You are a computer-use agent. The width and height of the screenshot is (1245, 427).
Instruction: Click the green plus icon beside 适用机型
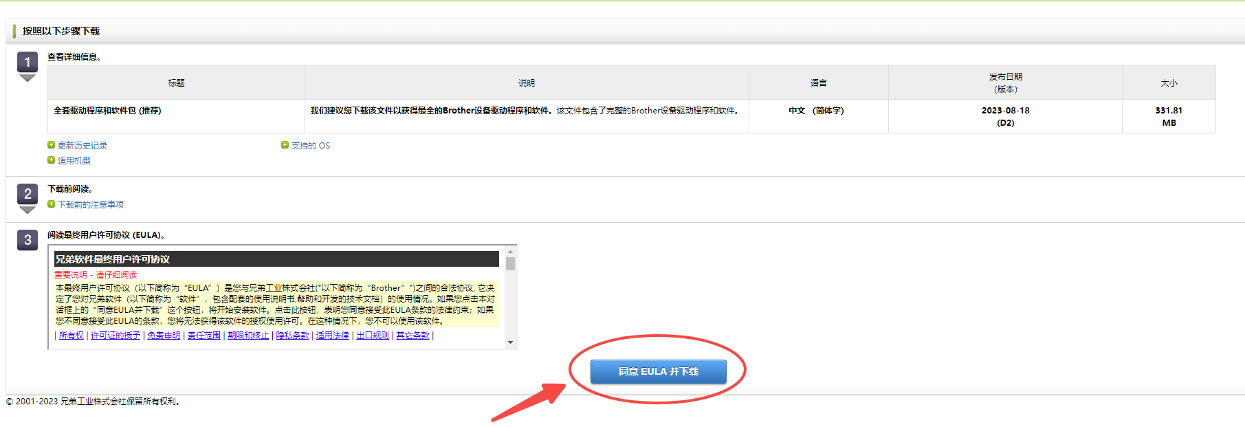click(x=51, y=160)
